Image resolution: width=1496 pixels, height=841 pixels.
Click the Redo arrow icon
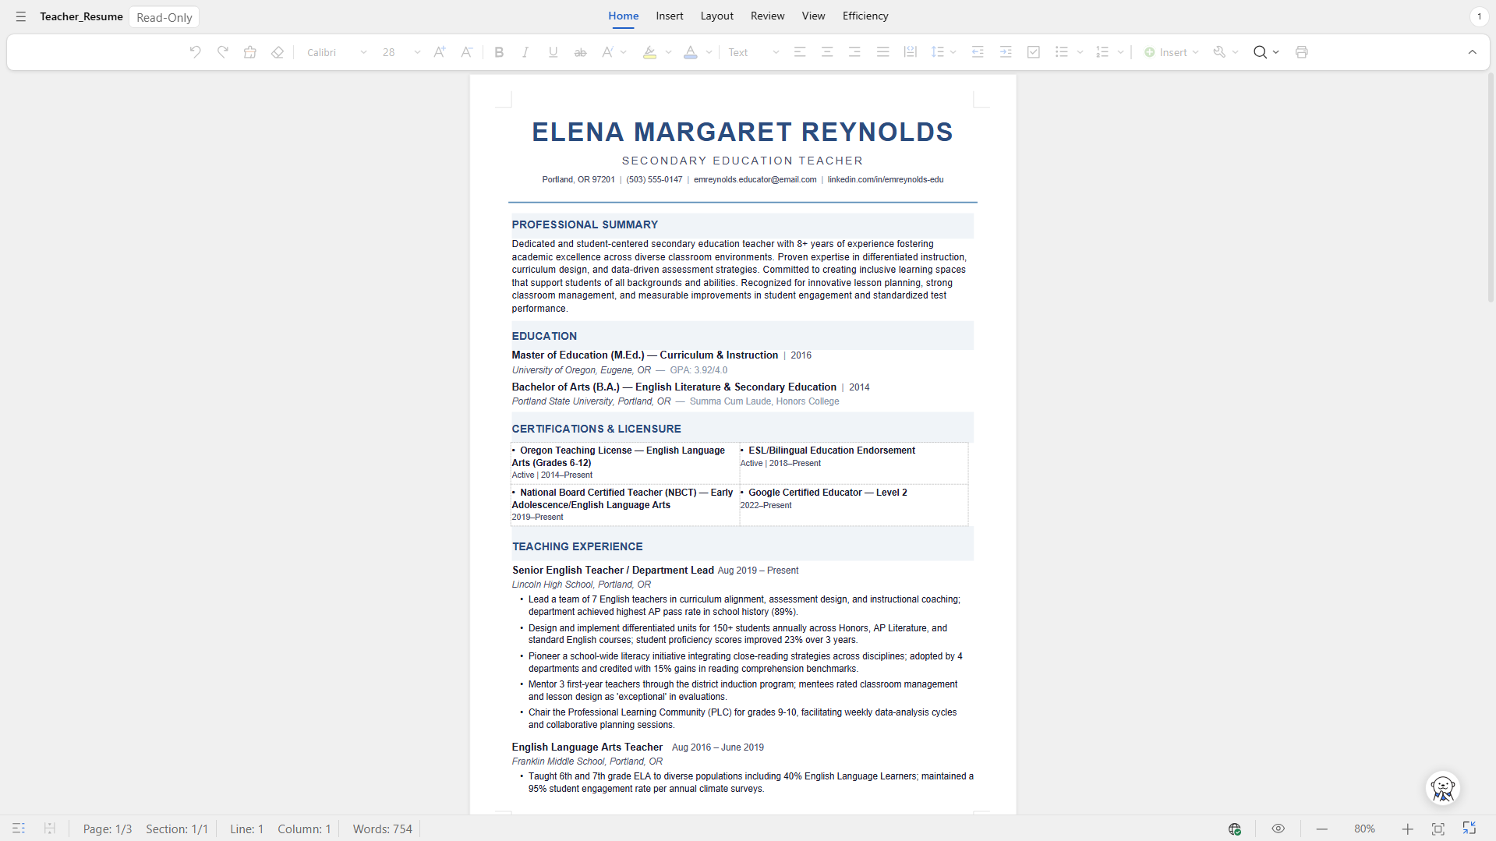(223, 52)
